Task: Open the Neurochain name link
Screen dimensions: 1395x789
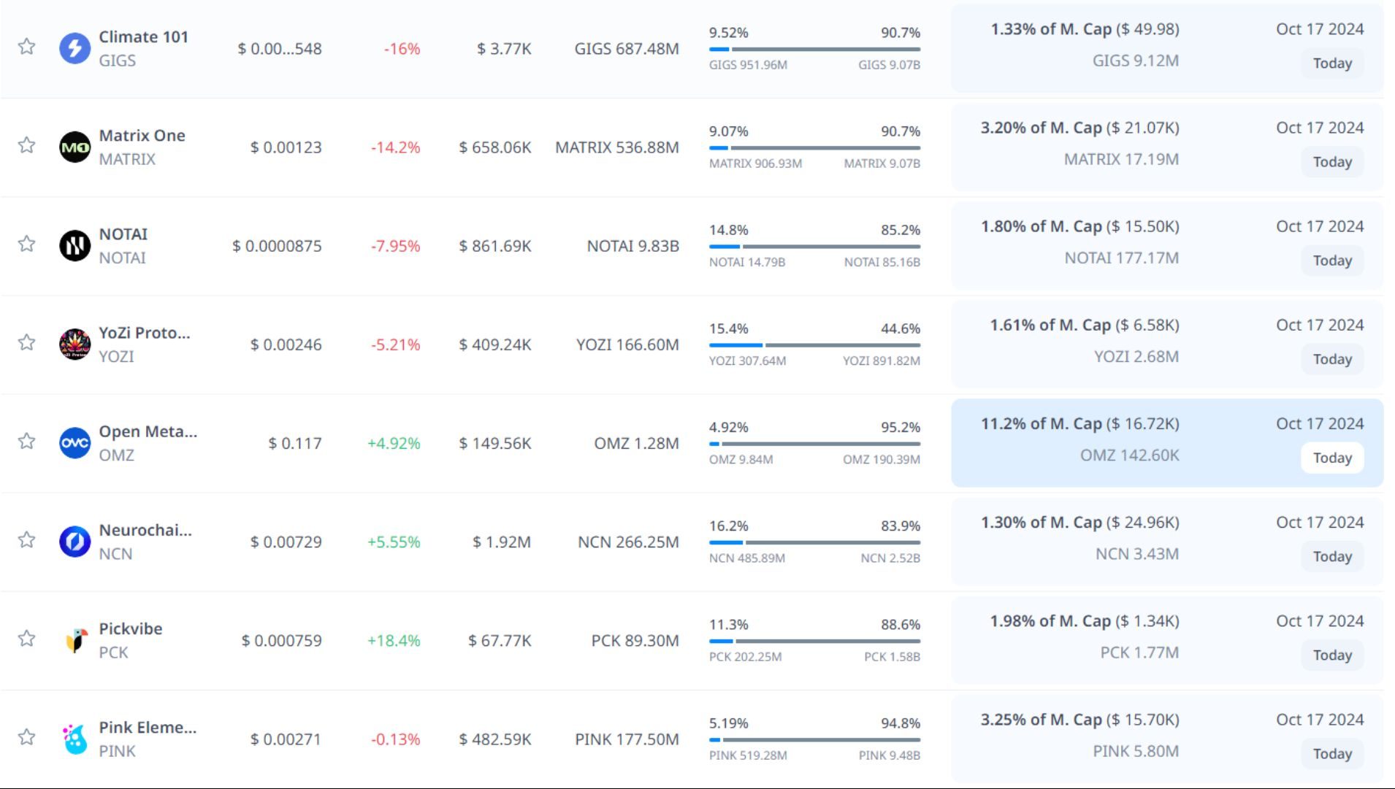Action: point(145,530)
